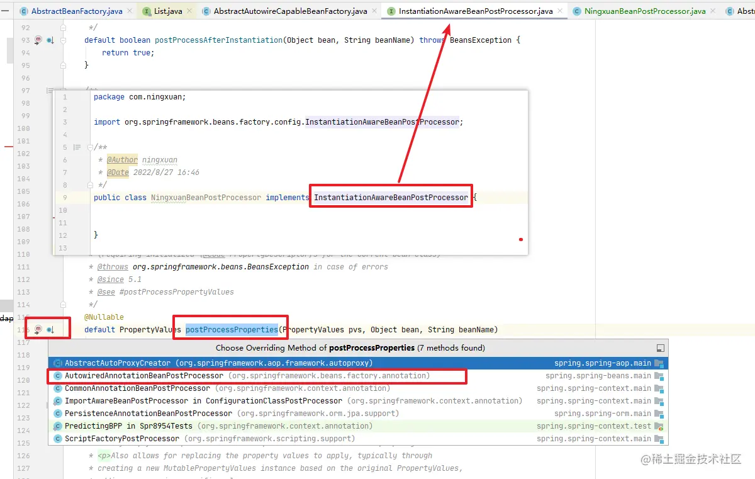Click the interface icon on List.java tab
The width and height of the screenshot is (755, 479).
tap(147, 11)
